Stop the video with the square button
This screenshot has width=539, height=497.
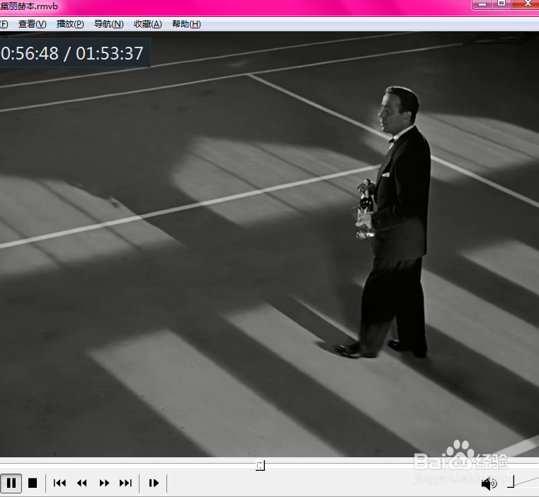click(x=33, y=483)
